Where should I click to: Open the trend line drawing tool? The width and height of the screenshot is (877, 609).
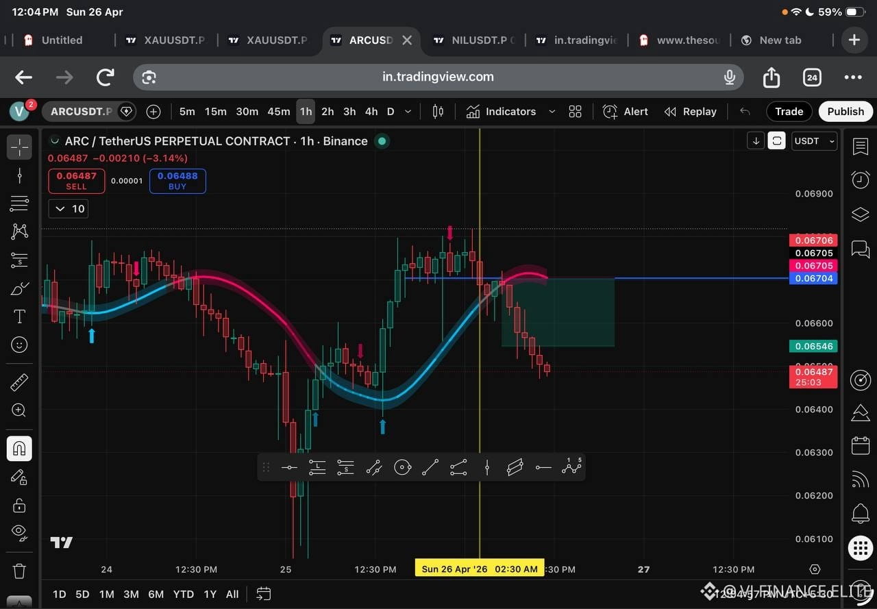click(19, 175)
